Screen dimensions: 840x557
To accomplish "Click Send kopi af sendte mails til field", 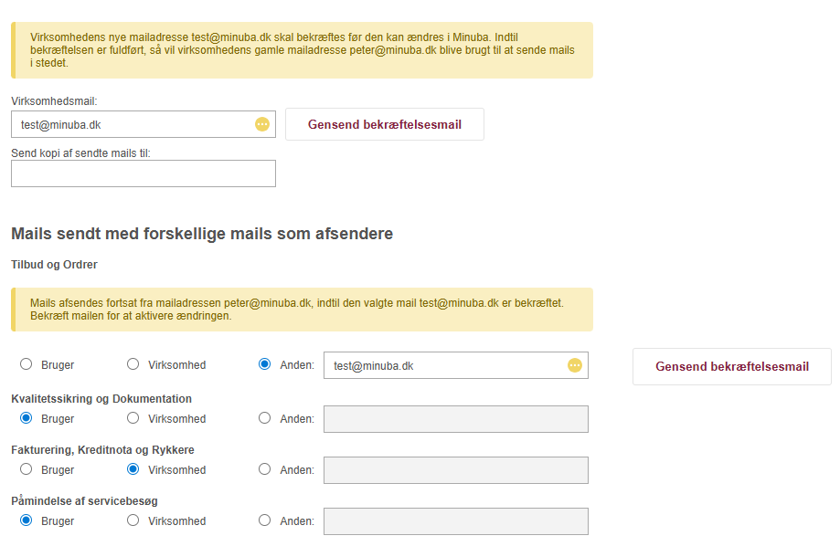I will coord(143,173).
